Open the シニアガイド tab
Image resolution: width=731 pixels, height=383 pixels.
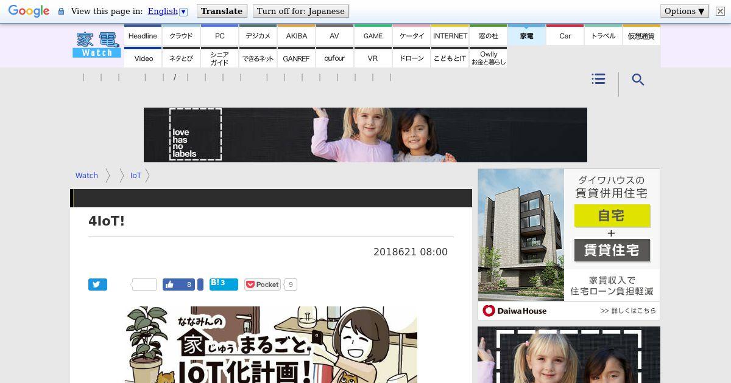coord(219,58)
